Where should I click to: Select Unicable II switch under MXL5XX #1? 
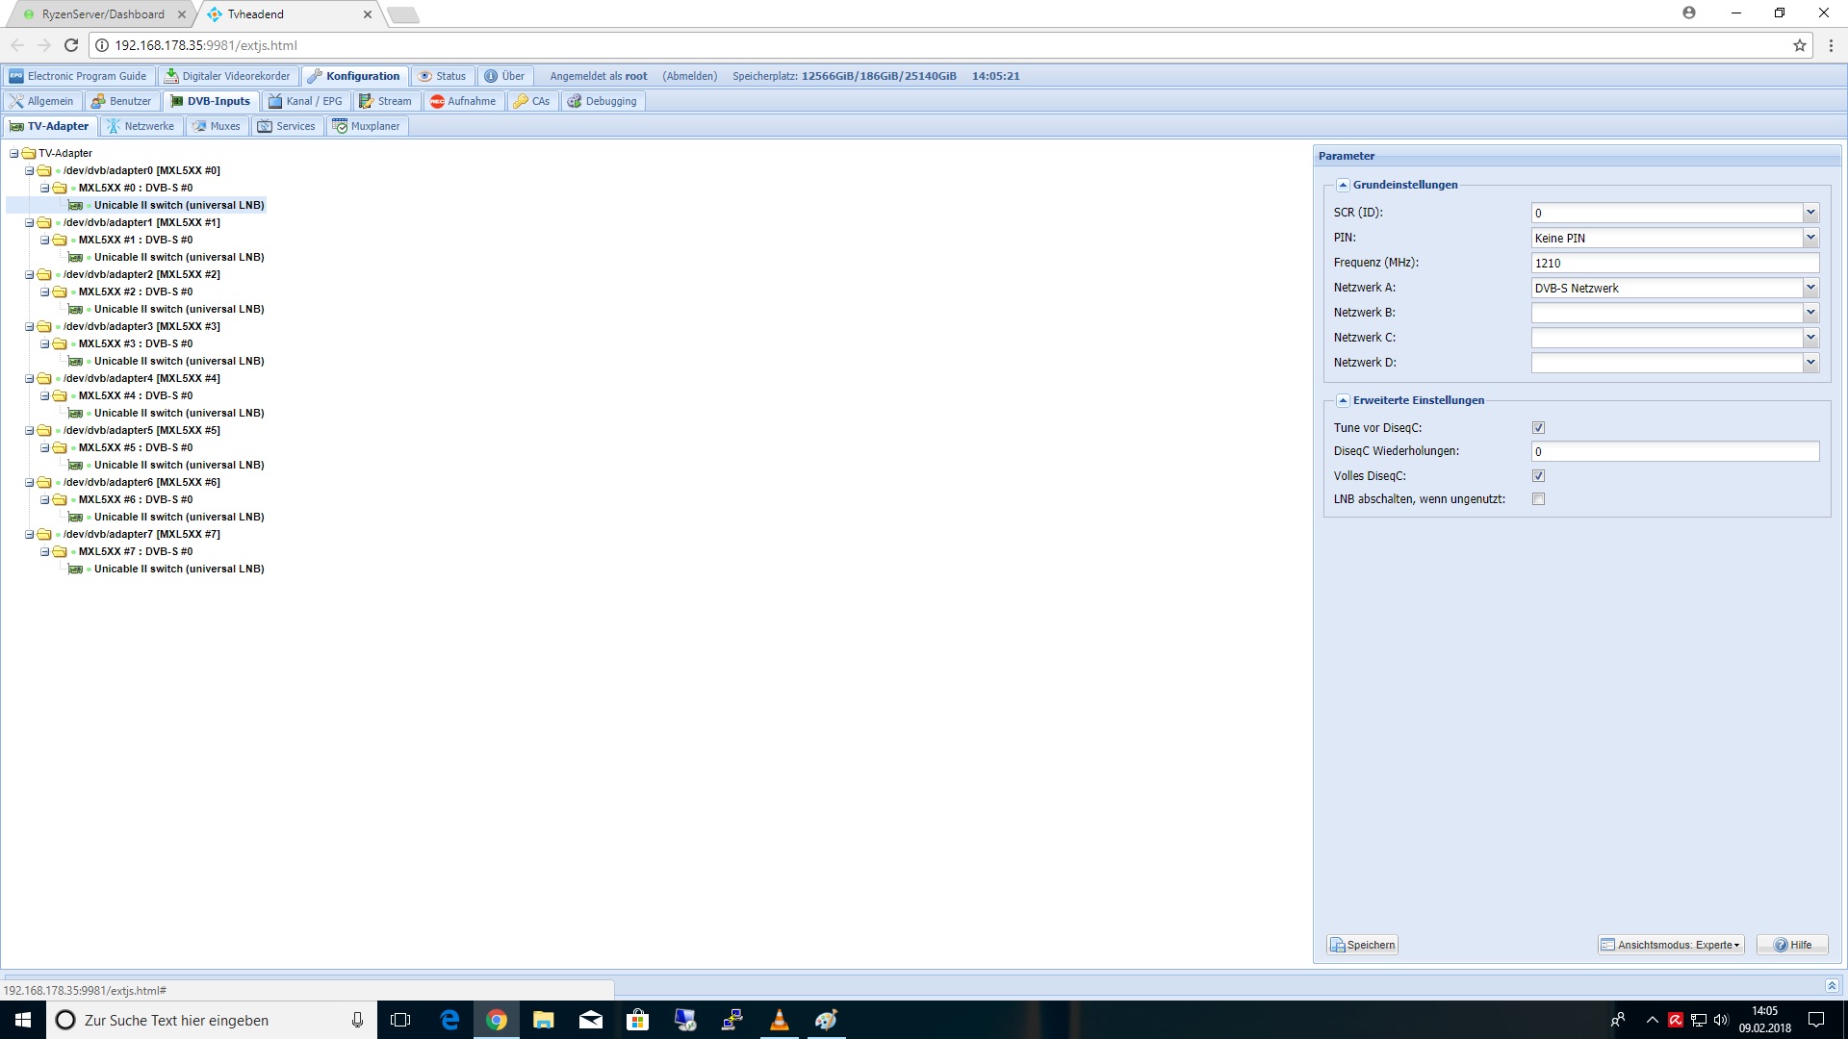point(179,257)
